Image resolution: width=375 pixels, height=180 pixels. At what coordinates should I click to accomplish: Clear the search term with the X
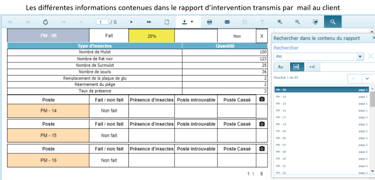(370, 56)
